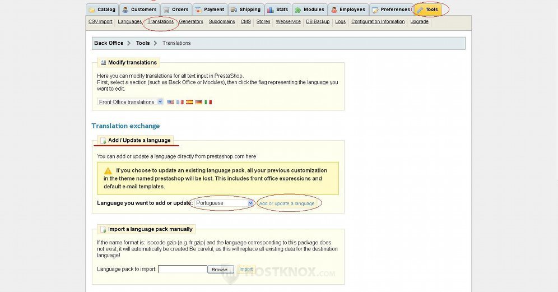Open the Orders tab
This screenshot has height=292, width=558.
pyautogui.click(x=176, y=10)
